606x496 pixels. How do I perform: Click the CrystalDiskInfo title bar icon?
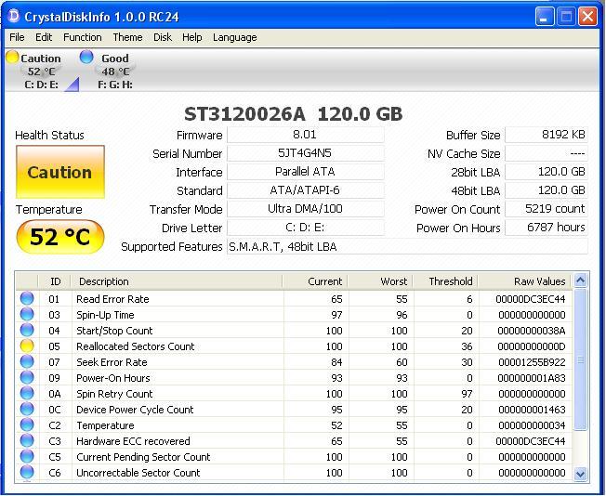point(14,16)
